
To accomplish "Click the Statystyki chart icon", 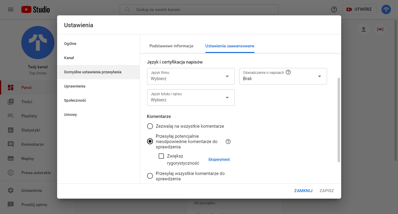I will tap(11, 130).
